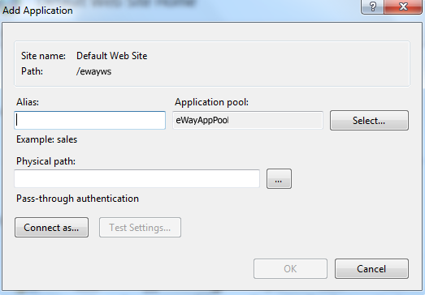Click the Site name: label

point(43,56)
